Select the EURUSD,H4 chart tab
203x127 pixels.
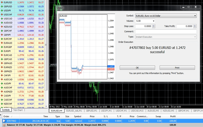[x=57, y=111]
